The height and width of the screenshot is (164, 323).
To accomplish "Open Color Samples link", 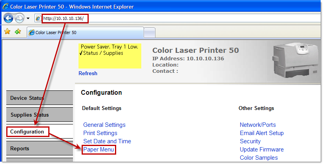I will [x=259, y=158].
